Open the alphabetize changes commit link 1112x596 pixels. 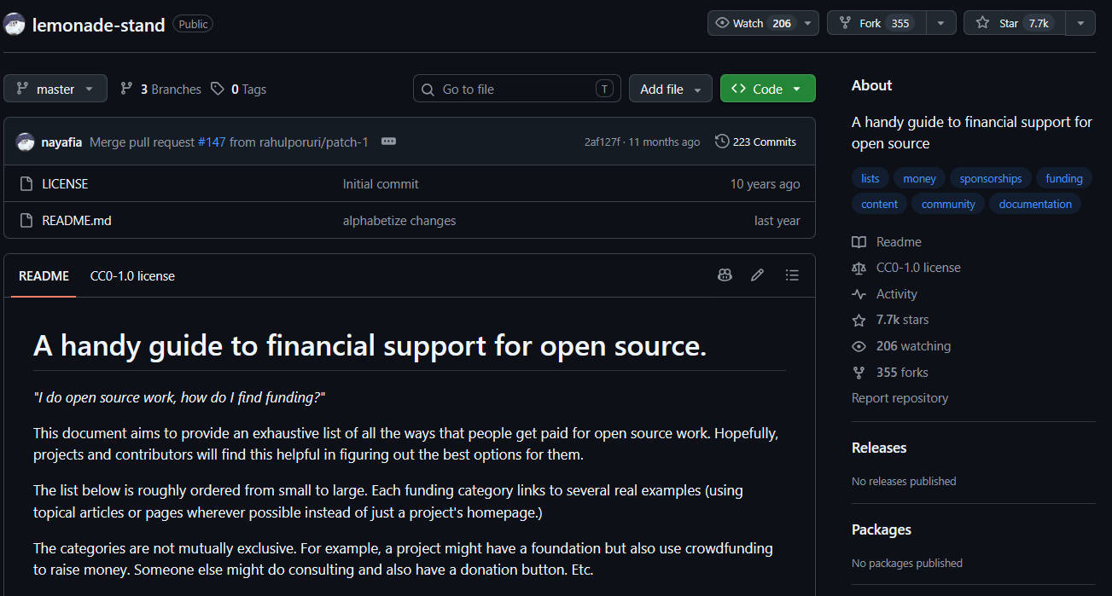[x=399, y=220]
